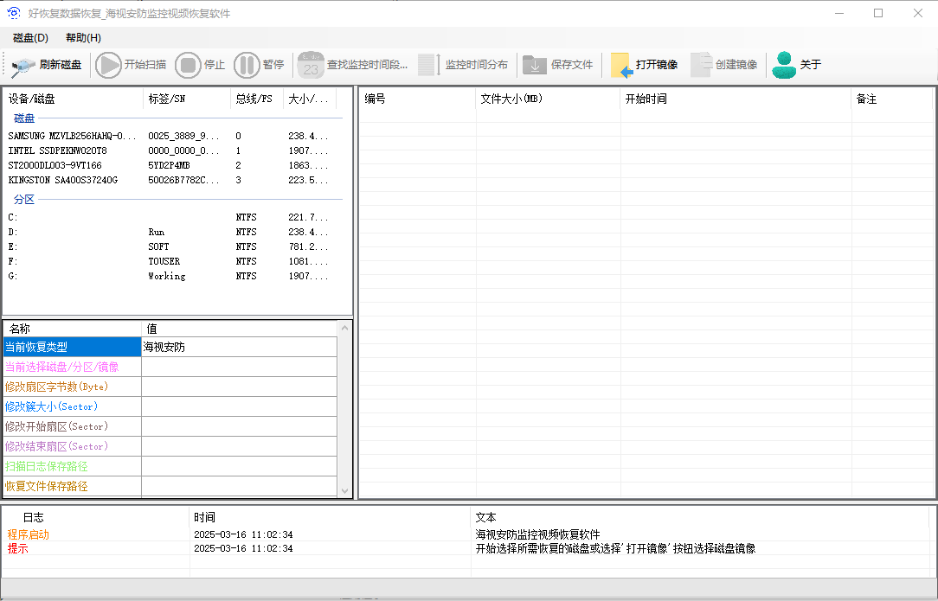
Task: Collapse the 磁盘 group header
Action: (24, 118)
